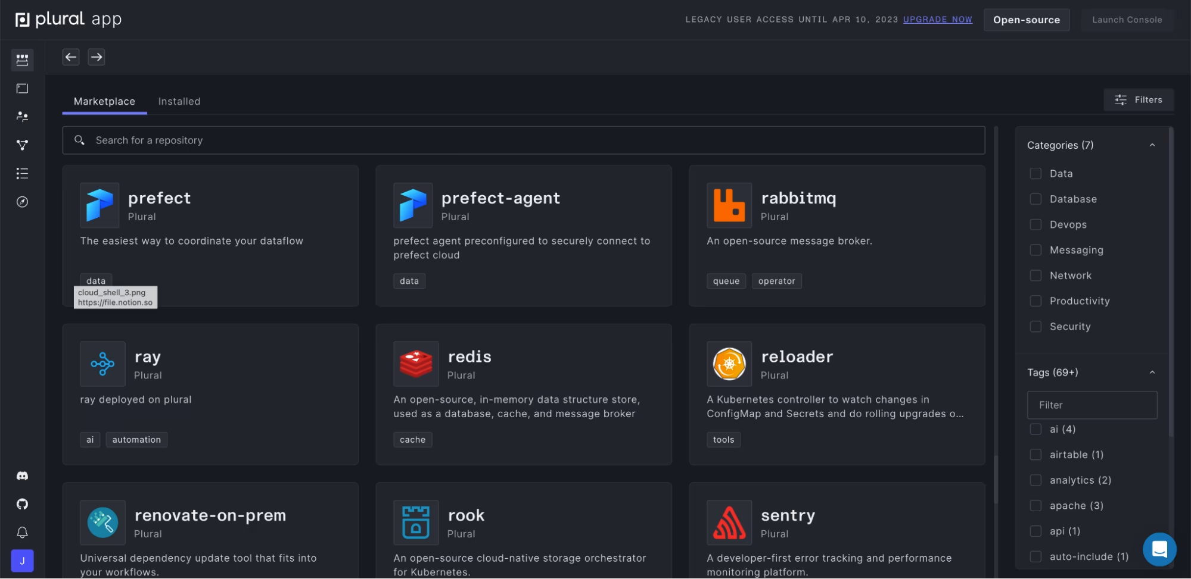Open the renovate-on-prem card title
Viewport: 1191px width, 579px height.
click(210, 516)
